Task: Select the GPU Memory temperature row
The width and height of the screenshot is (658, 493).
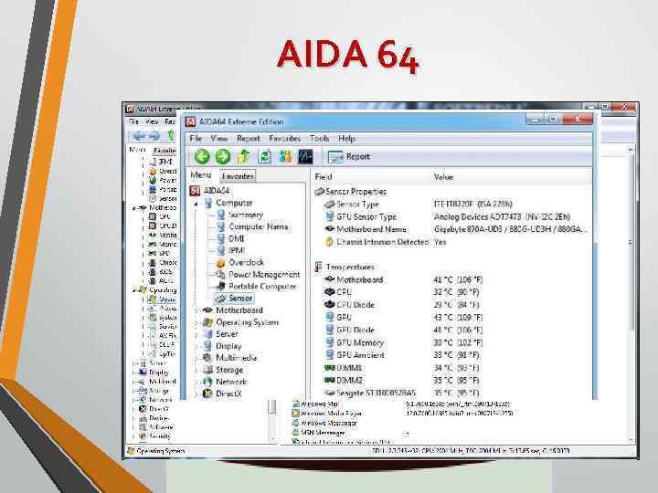Action: [452, 342]
